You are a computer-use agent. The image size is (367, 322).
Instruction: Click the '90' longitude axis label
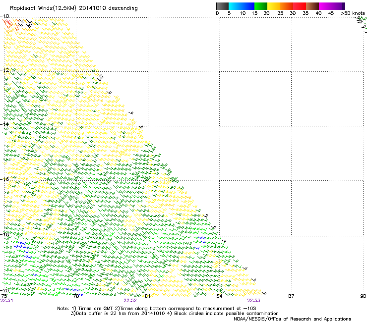tap(363, 296)
